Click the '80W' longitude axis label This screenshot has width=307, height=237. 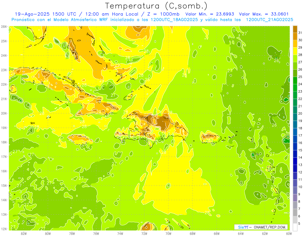(x=48, y=233)
